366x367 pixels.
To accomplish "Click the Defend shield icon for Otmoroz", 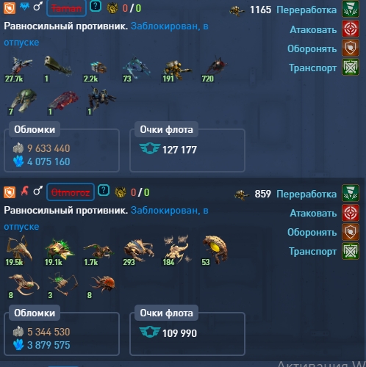I will tap(351, 232).
